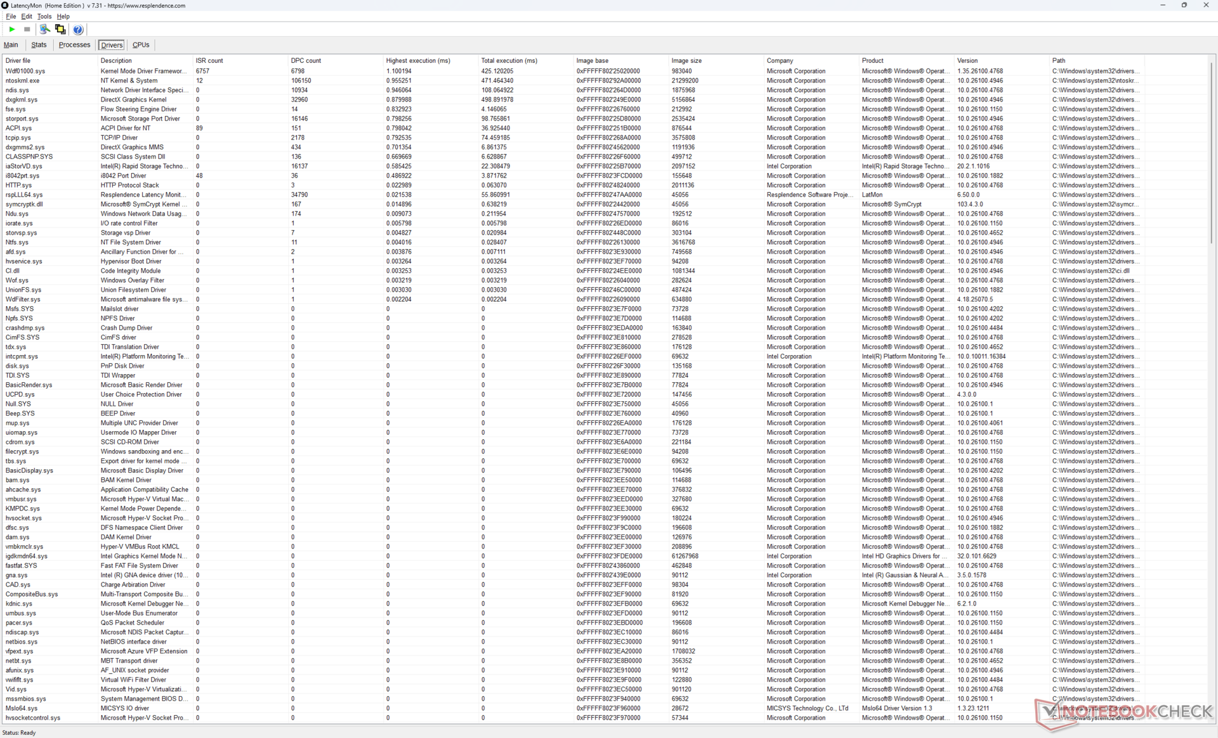Select the ntoskrnl.exe driver row
This screenshot has width=1218, height=738.
23,81
